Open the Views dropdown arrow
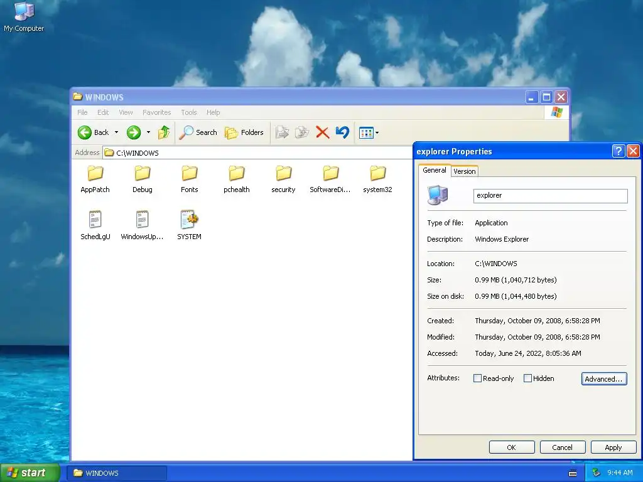This screenshot has height=482, width=643. click(377, 132)
